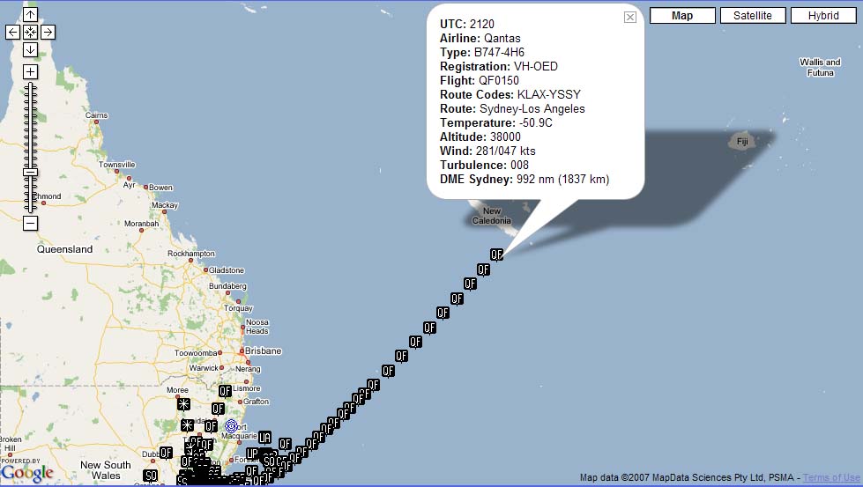Click the Wind 281/047 kts line
Screen dimensions: 863x487
pyautogui.click(x=487, y=151)
